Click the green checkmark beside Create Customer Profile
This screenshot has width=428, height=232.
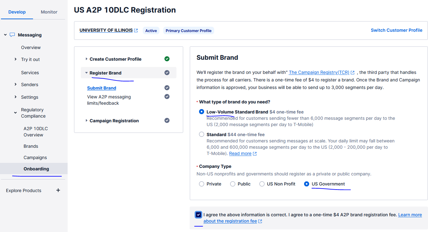coord(167,59)
